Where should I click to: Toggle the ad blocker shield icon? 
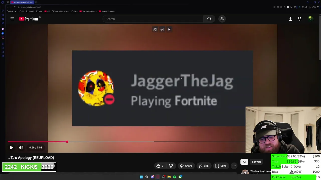[288, 7]
